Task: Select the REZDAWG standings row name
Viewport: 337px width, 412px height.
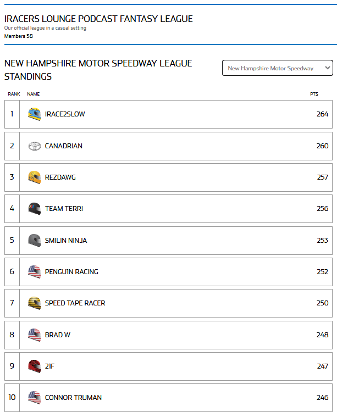Action: (60, 177)
